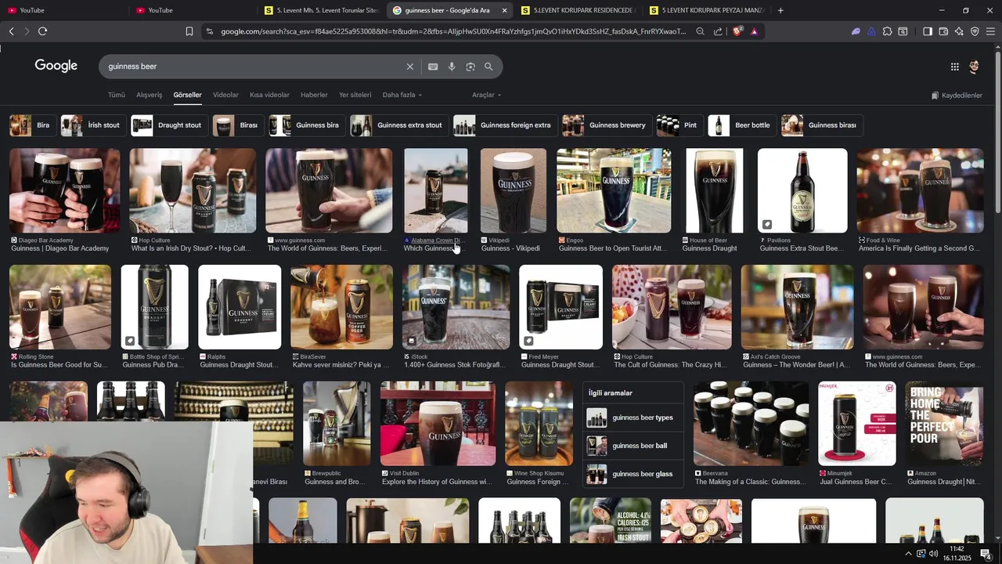Screen dimensions: 1002x564
Task: Select related search guinness beer ball
Action: click(x=633, y=446)
